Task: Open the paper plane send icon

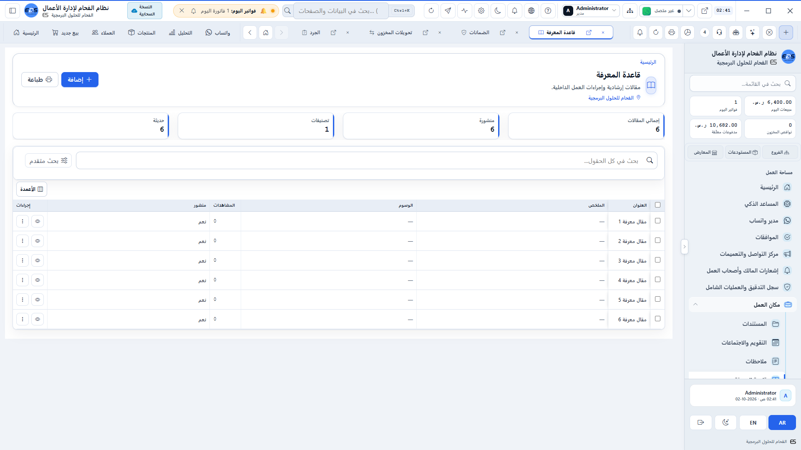Action: tap(448, 11)
